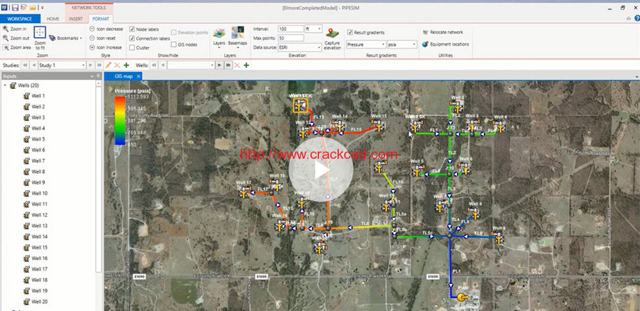Click the Plant sink icon on map
This screenshot has height=311, width=640.
tap(462, 297)
